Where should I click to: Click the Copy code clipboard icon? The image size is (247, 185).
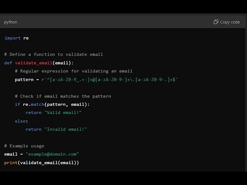point(216,22)
